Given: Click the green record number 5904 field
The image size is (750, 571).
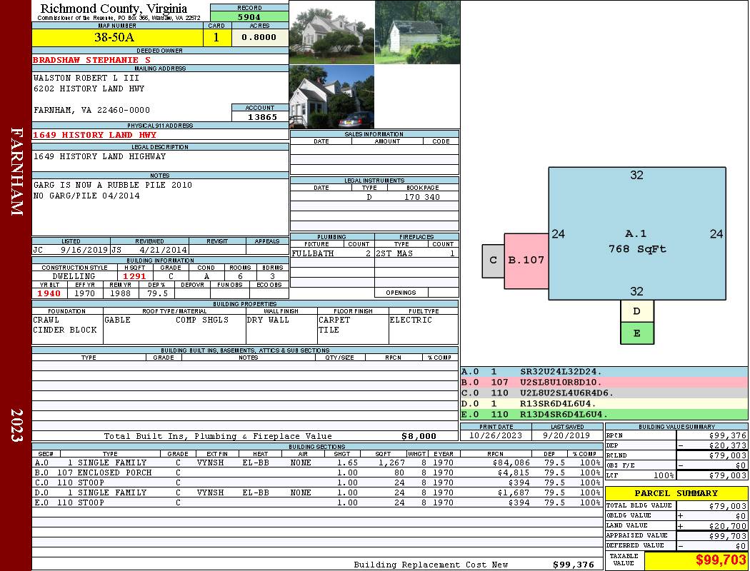Looking at the screenshot, I should tap(249, 17).
